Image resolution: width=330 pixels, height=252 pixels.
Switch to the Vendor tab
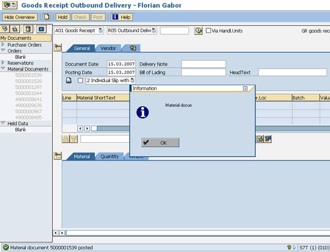pyautogui.click(x=108, y=49)
